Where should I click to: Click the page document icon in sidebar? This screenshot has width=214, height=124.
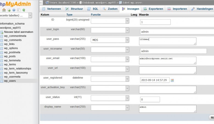[19, 10]
